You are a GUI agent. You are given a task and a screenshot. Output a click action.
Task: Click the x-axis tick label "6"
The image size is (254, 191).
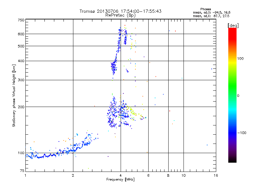pyautogui.click(x=148, y=175)
